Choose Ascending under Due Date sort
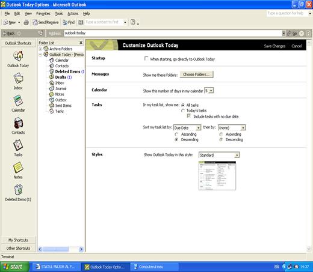The width and height of the screenshot is (313, 272). click(176, 134)
